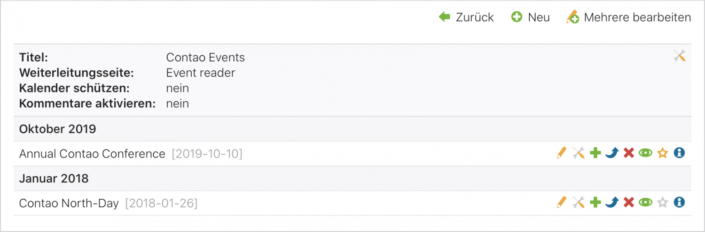Duplicate Contao North-Day using green plus icon
Screen dimensions: 705x232
click(595, 202)
